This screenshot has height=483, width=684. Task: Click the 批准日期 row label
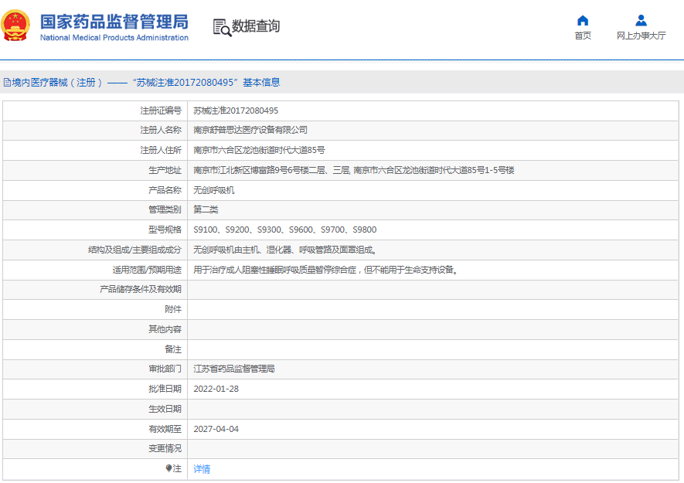point(165,389)
